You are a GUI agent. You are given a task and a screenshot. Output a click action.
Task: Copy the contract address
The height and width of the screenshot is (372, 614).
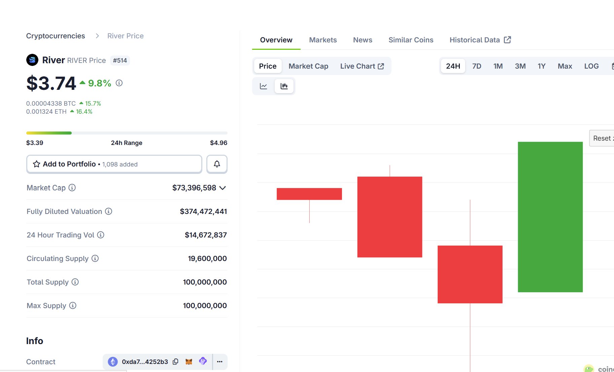(175, 362)
